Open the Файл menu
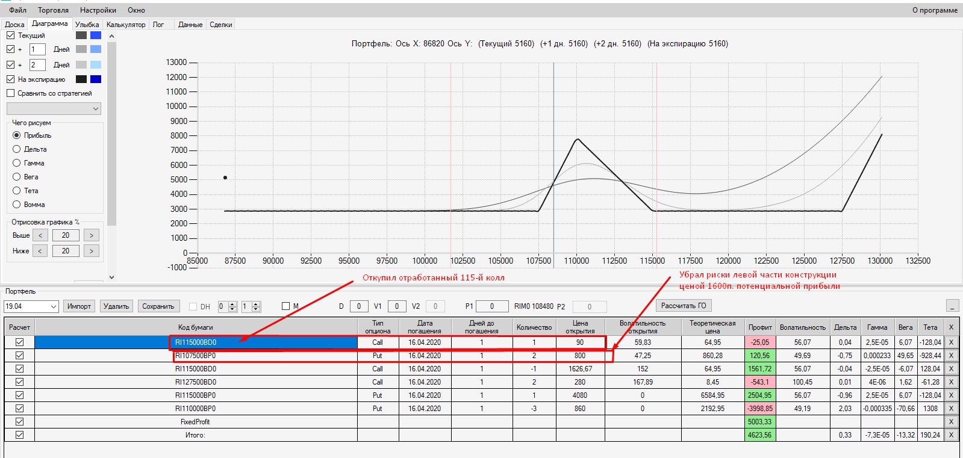The image size is (963, 458). click(x=18, y=10)
